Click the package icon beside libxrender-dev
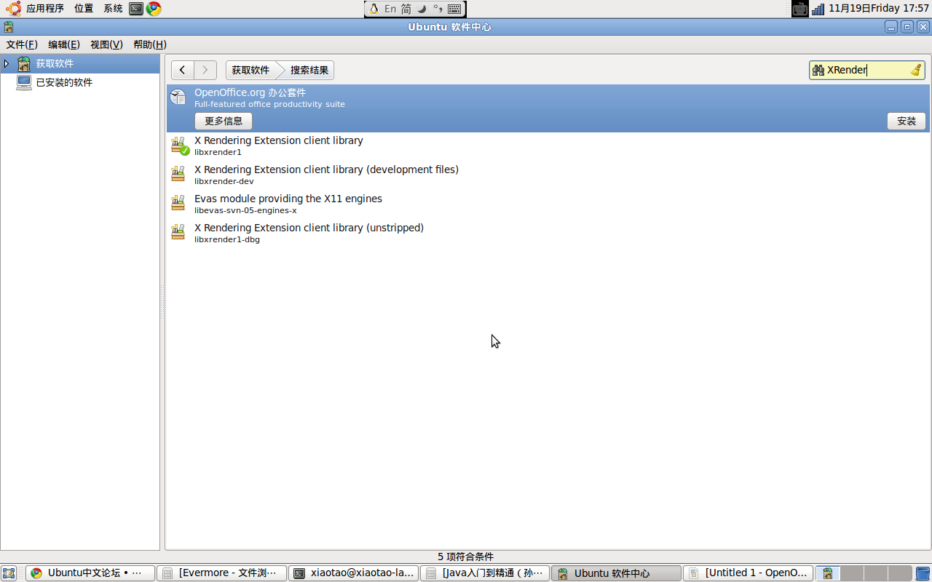The width and height of the screenshot is (932, 582). tap(178, 174)
